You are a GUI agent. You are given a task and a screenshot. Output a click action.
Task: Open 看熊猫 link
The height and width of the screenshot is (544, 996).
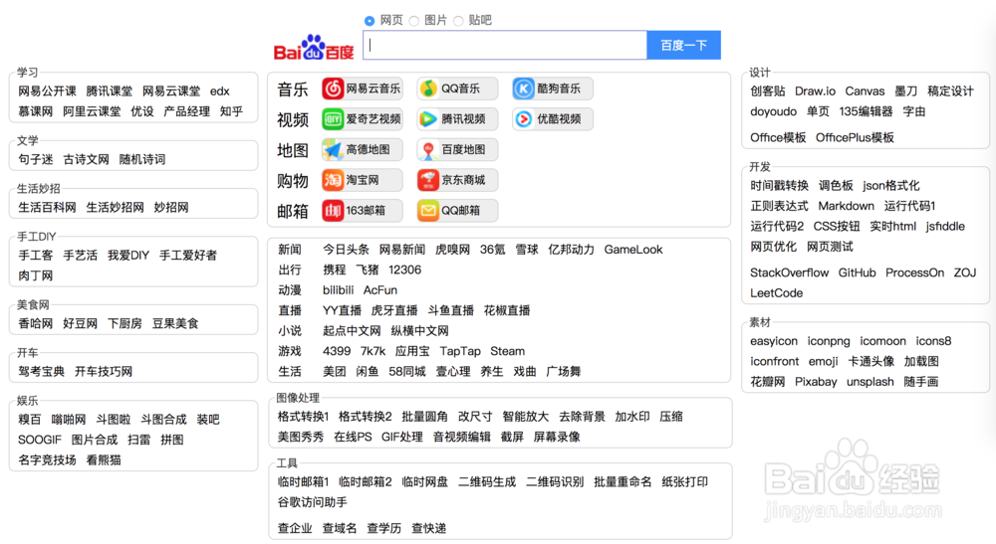(x=104, y=460)
